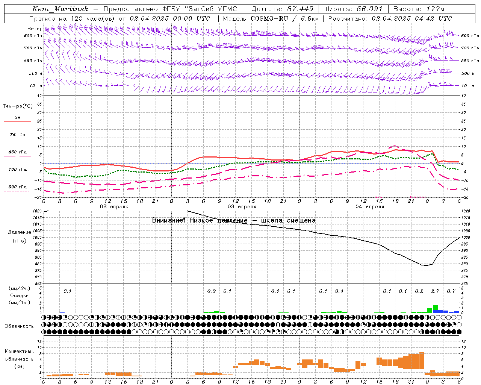Image resolution: width=481 pixels, height=385 pixels.
Task: Click the 0.7 precipitation value
Action: [451, 291]
